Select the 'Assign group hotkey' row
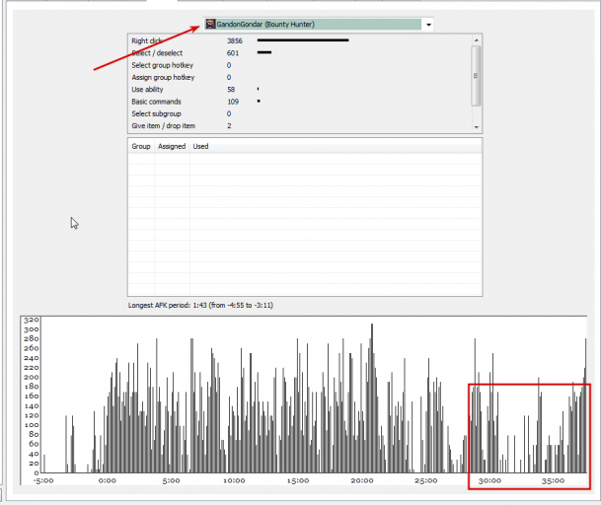Screen dimensions: 601x505 coord(299,77)
